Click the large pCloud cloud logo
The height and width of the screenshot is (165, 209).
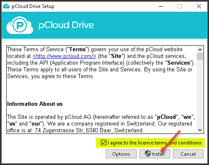20,25
